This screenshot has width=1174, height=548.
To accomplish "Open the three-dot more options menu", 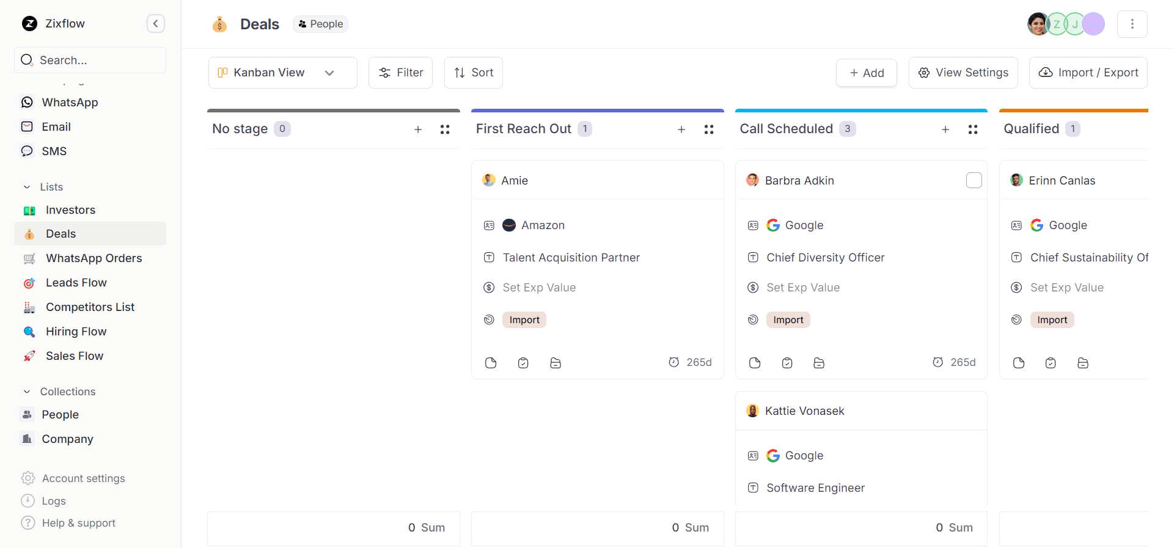I will [x=1132, y=24].
